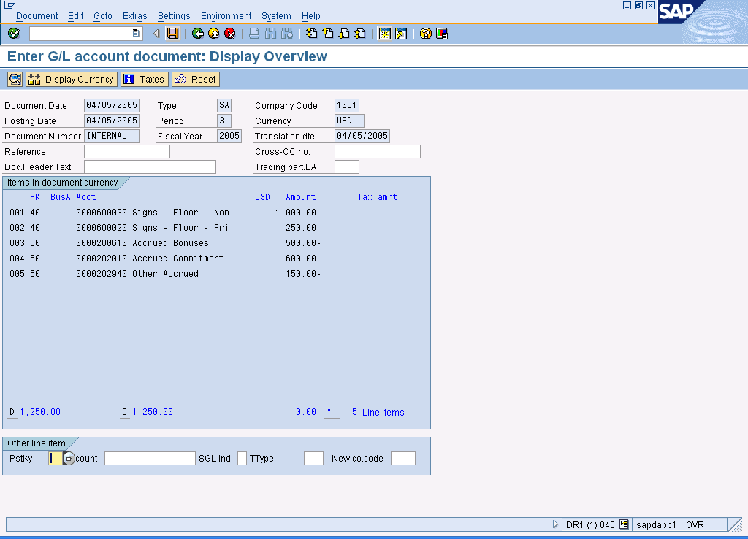Select line item 005 Other Accrued
Image resolution: width=748 pixels, height=539 pixels.
tap(164, 273)
